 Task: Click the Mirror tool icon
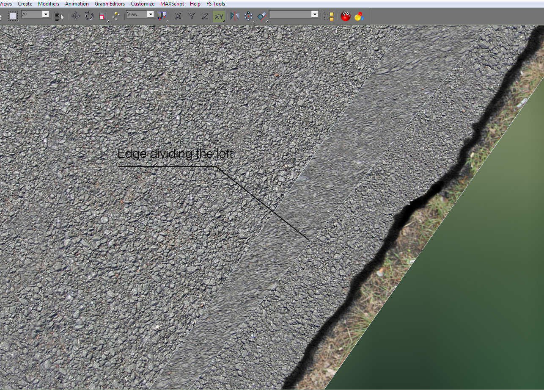[x=234, y=16]
